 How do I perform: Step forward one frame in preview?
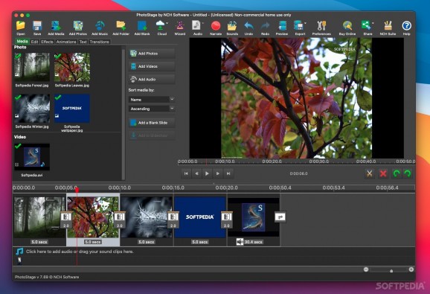pyautogui.click(x=217, y=173)
